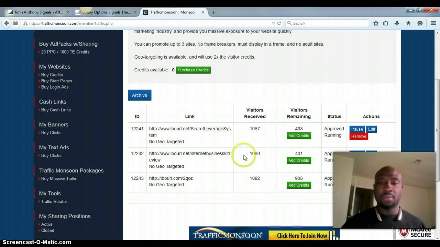Open My Banners sidebar section
440x247 pixels.
point(54,125)
